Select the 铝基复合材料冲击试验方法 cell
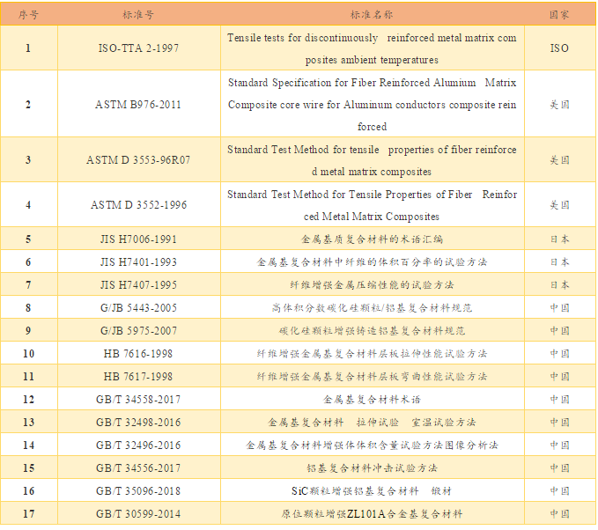 [x=372, y=468]
